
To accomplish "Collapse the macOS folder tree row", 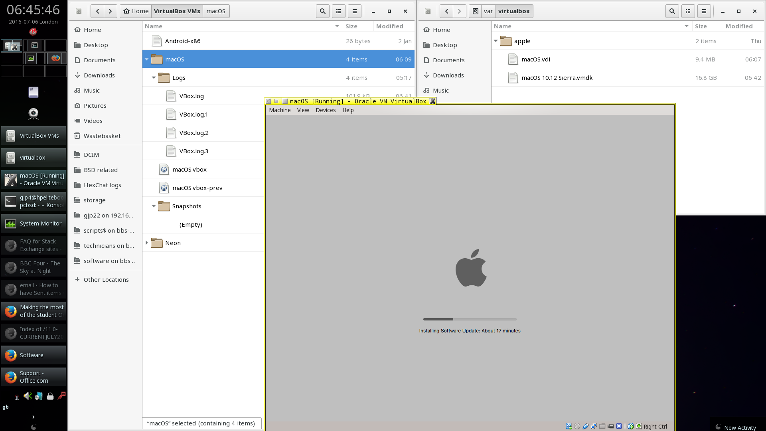I will 147,59.
